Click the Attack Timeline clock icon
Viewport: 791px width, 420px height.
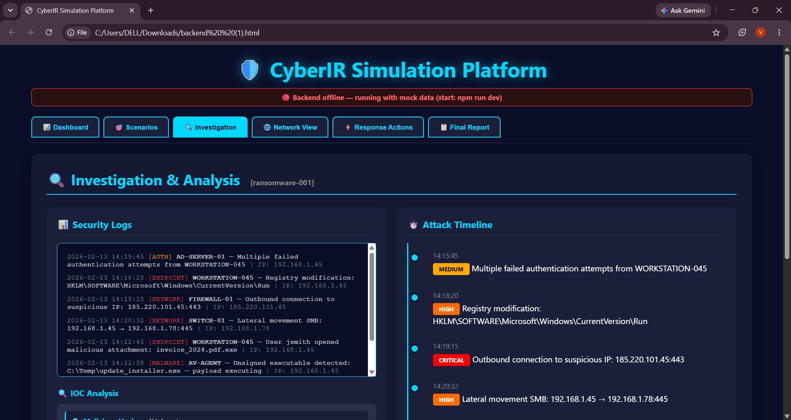414,225
